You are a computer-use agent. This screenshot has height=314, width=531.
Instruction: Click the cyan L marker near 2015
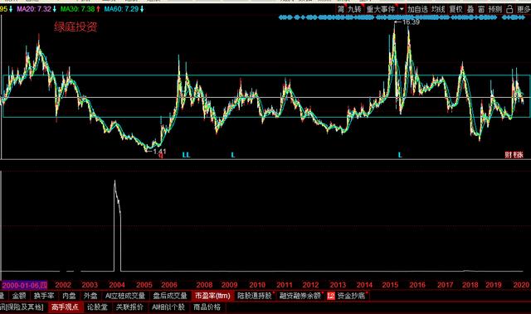(x=400, y=155)
